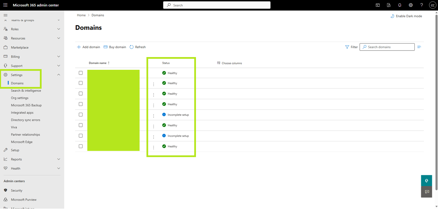Screen dimensions: 438x209
Task: Click the Reports chart icon in the sidebar
Action: click(6, 159)
